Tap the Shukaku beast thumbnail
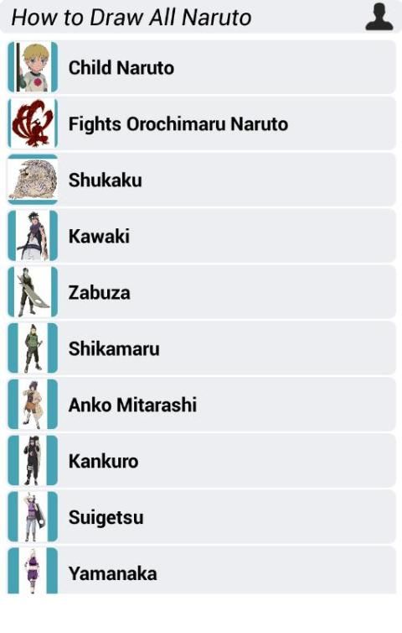 [33, 180]
